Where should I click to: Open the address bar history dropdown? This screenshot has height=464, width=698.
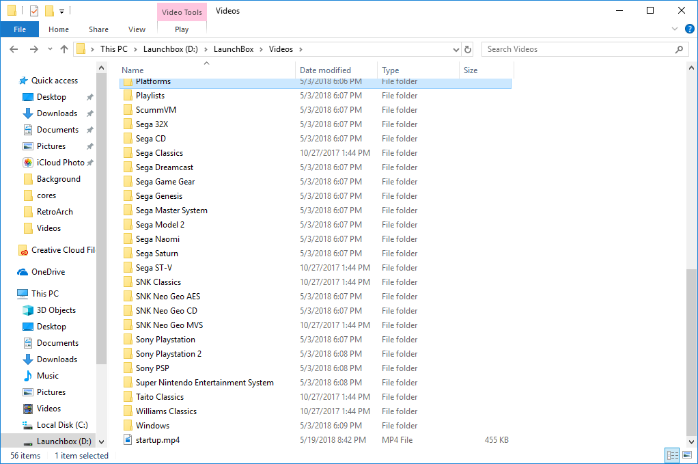coord(456,49)
